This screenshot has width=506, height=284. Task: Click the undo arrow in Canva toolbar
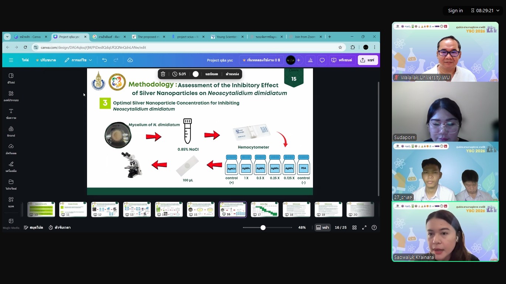[x=104, y=60]
